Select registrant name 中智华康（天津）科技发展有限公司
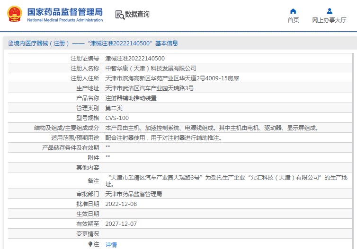This screenshot has width=357, height=249. [150, 69]
